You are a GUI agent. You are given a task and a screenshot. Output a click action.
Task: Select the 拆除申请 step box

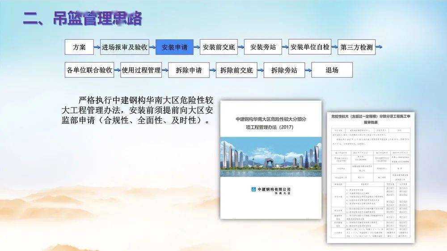point(189,70)
